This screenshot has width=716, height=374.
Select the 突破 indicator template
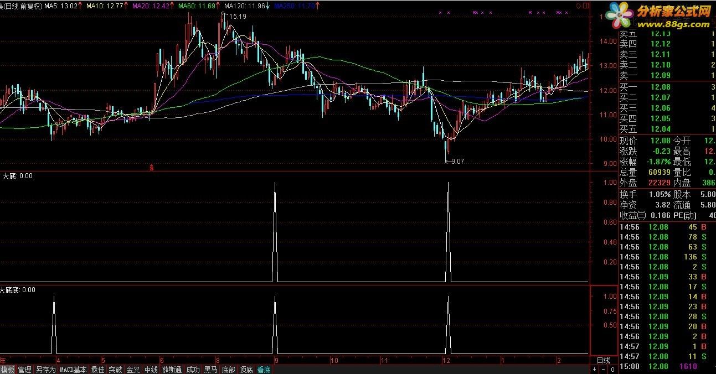[x=115, y=370]
